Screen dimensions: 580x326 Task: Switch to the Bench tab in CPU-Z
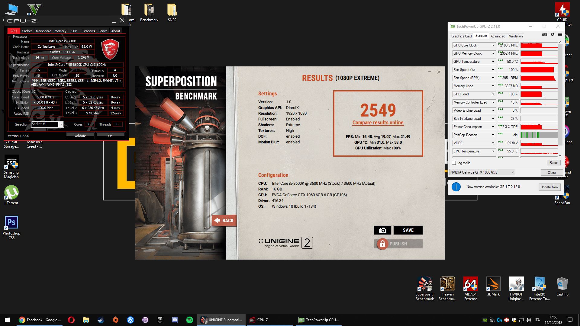point(103,31)
